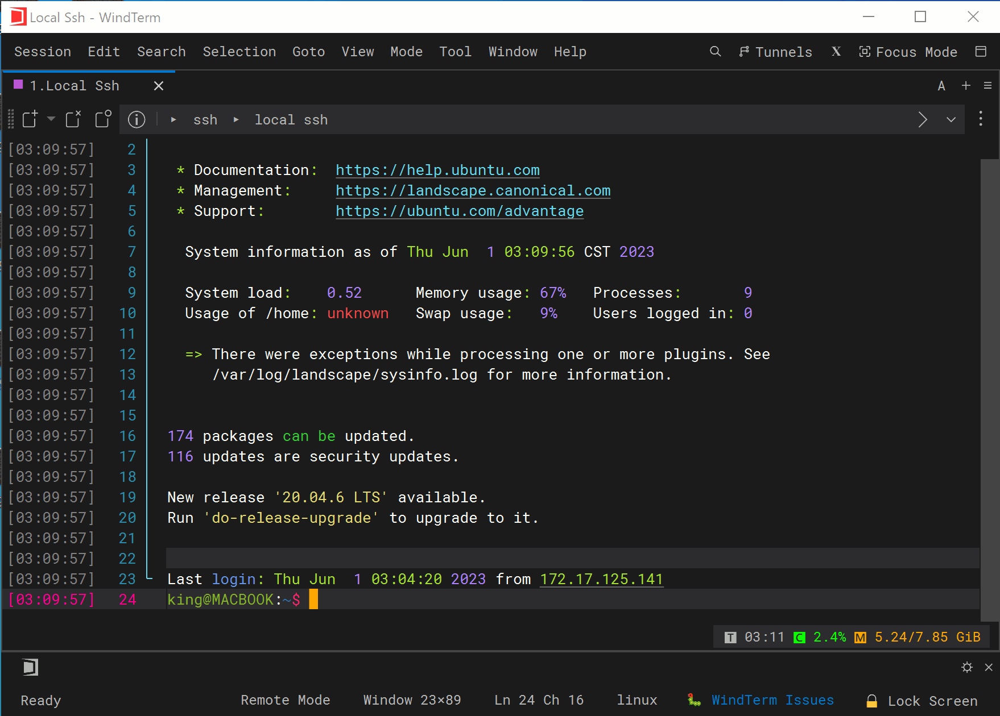The height and width of the screenshot is (716, 1000).
Task: Click the '20.04.6 LTS' release text
Action: click(331, 497)
